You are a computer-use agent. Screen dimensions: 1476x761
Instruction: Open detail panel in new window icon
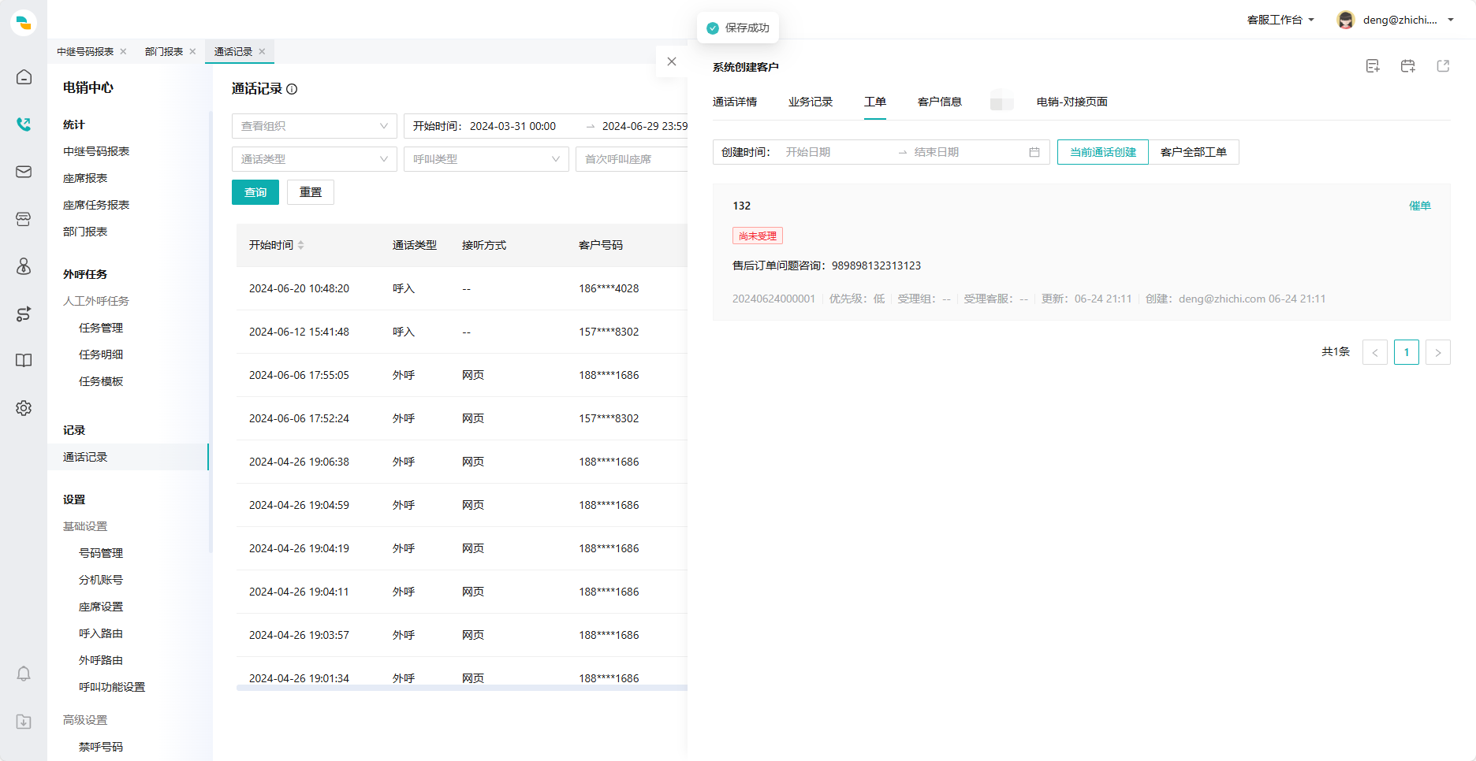(x=1443, y=66)
